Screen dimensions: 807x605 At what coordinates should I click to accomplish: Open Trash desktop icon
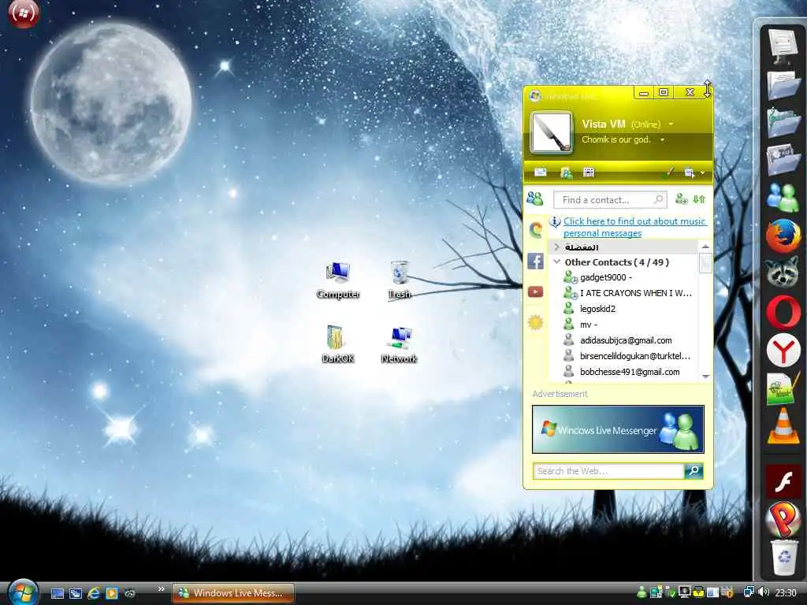(x=400, y=280)
